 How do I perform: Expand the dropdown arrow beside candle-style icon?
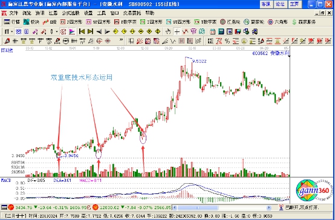pos(57,32)
